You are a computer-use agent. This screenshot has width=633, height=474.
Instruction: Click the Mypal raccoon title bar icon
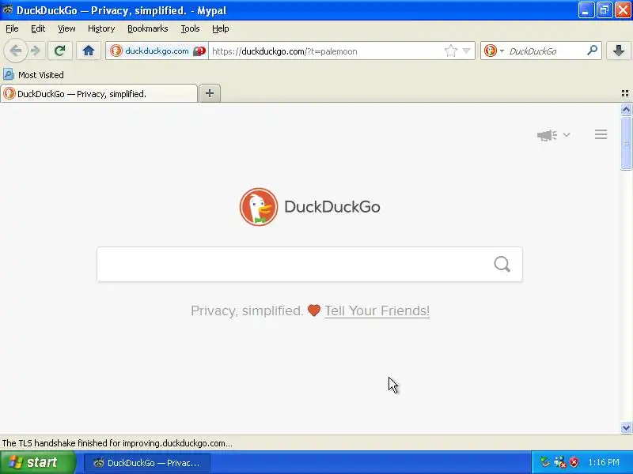7,9
